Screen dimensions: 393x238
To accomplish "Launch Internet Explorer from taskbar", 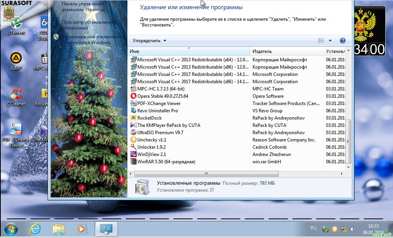I will pos(35,229).
